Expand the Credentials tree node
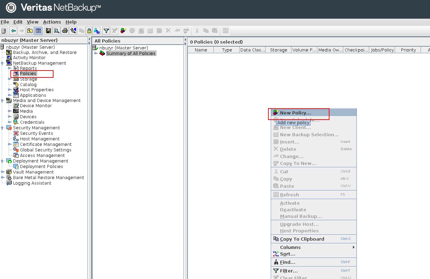 pos(10,122)
